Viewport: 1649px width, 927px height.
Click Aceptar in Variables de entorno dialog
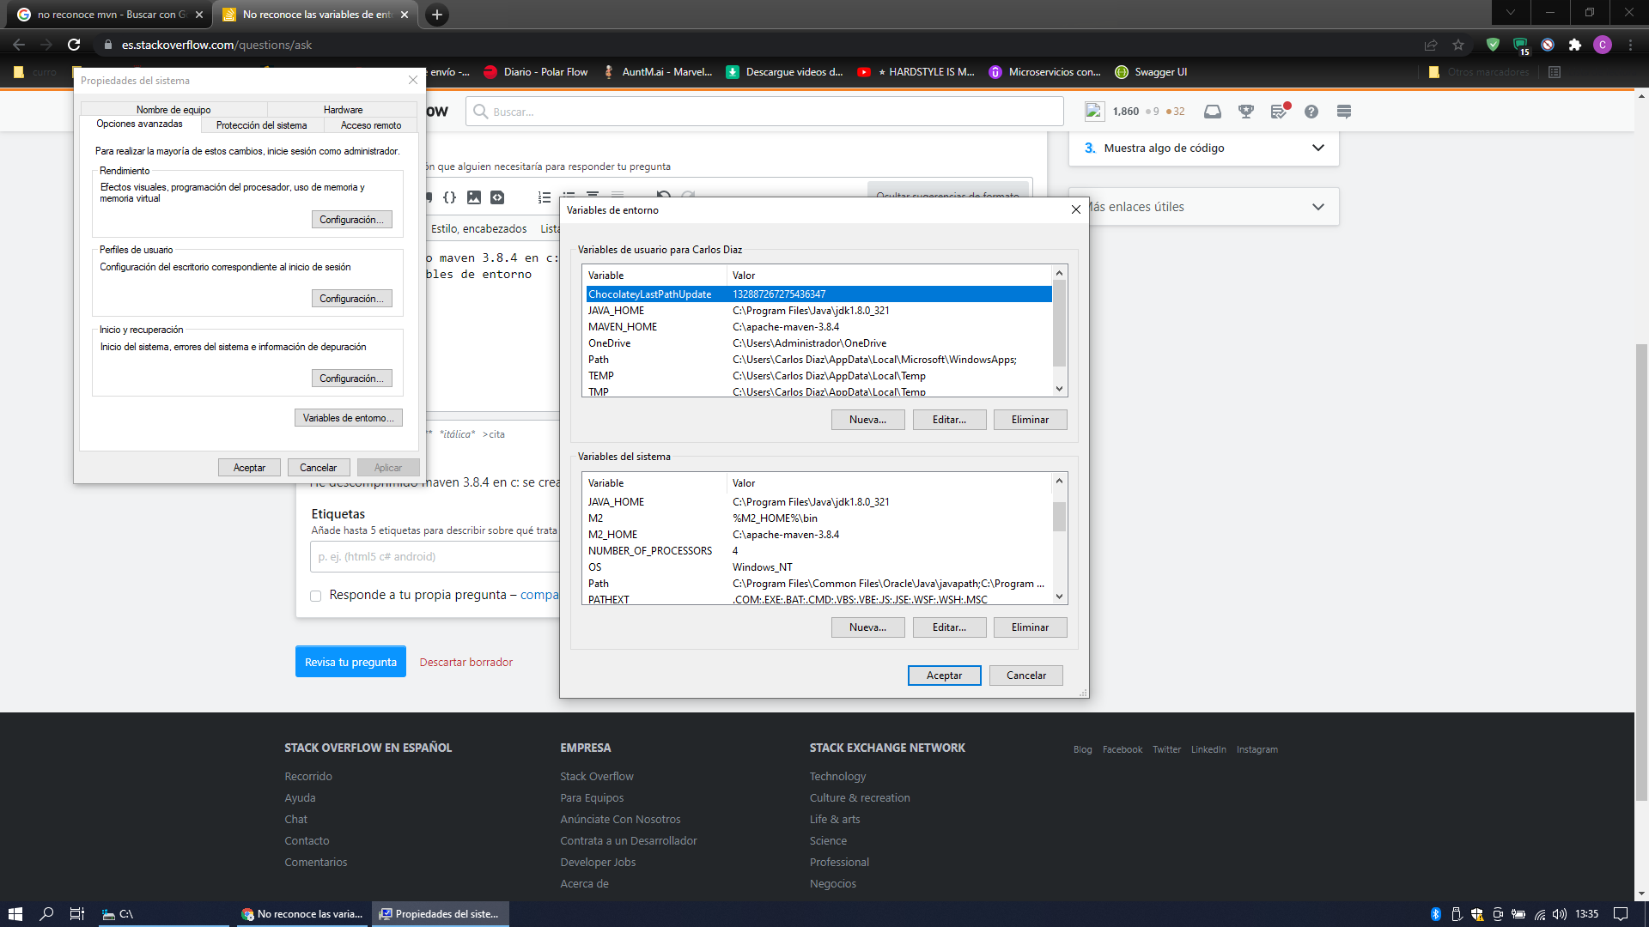(x=944, y=676)
